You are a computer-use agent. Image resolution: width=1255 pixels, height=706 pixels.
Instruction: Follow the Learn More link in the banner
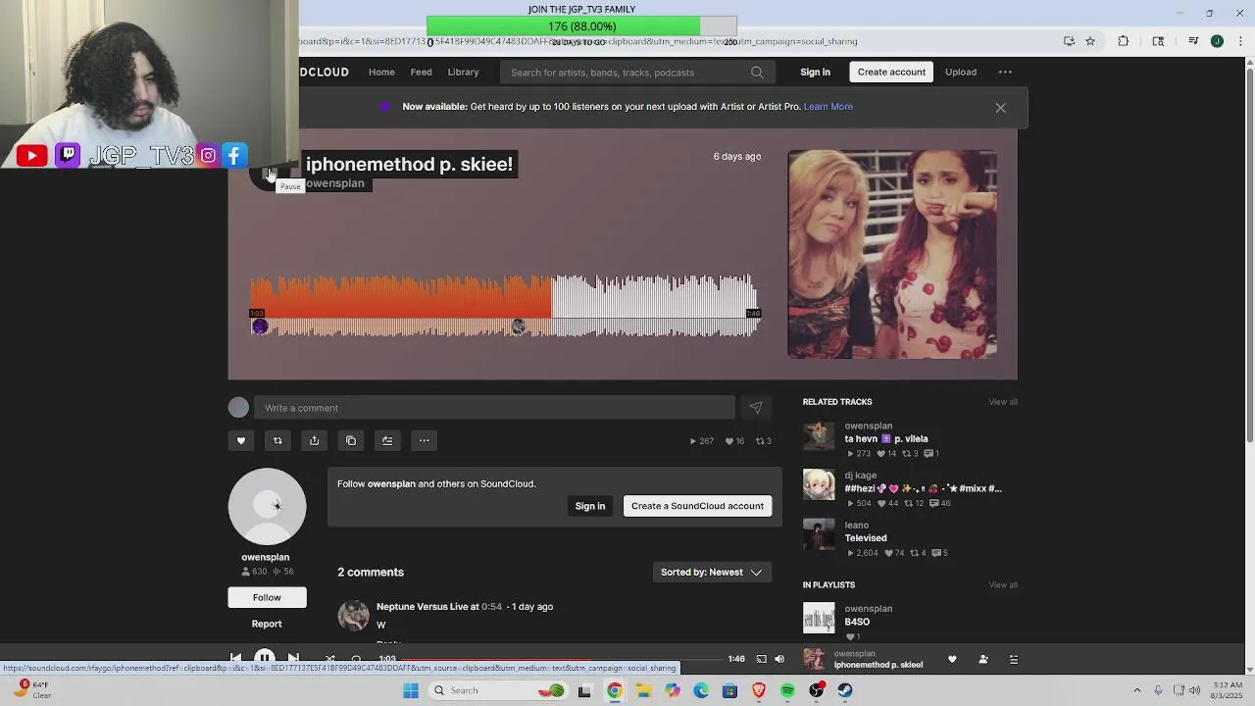(x=828, y=107)
